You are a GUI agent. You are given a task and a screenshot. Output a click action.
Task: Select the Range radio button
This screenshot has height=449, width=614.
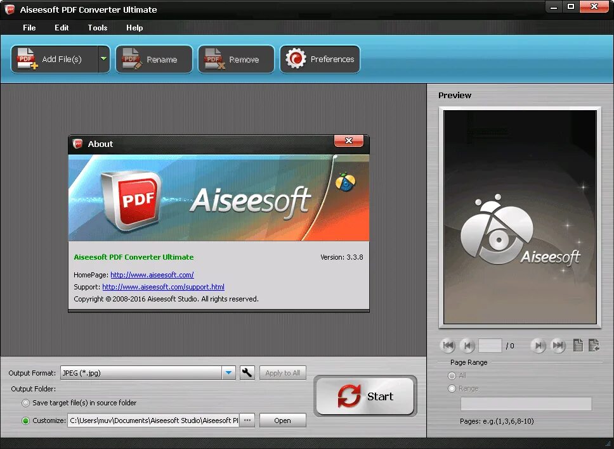(452, 388)
